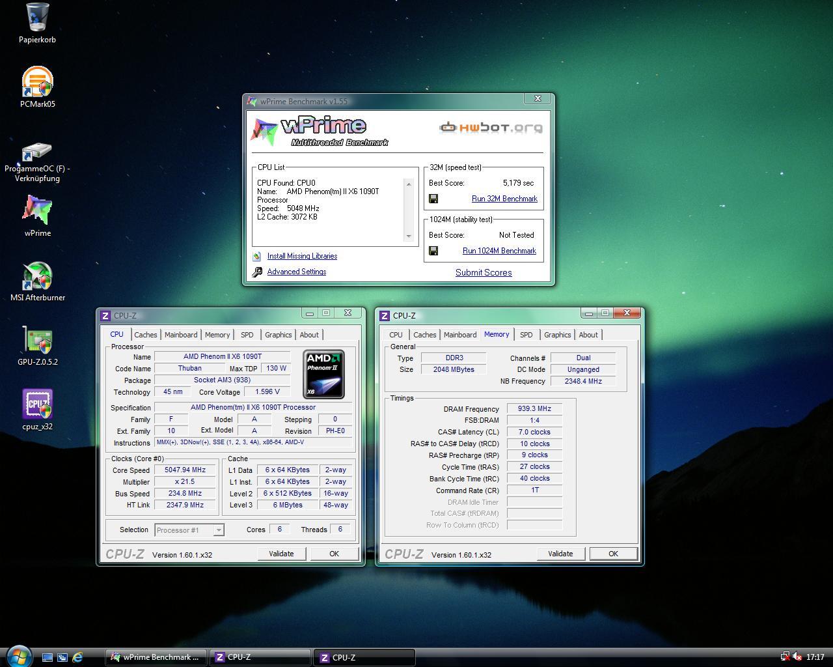The height and width of the screenshot is (667, 833).
Task: Click Validate in left CPU-Z window
Action: coord(281,554)
